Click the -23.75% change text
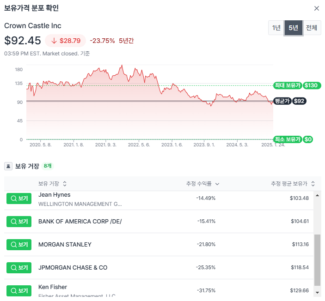The height and width of the screenshot is (301, 325). 102,41
